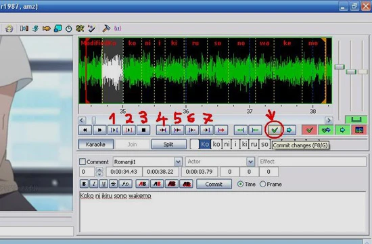Stop audio playback
The height and width of the screenshot is (244, 372).
(x=143, y=130)
